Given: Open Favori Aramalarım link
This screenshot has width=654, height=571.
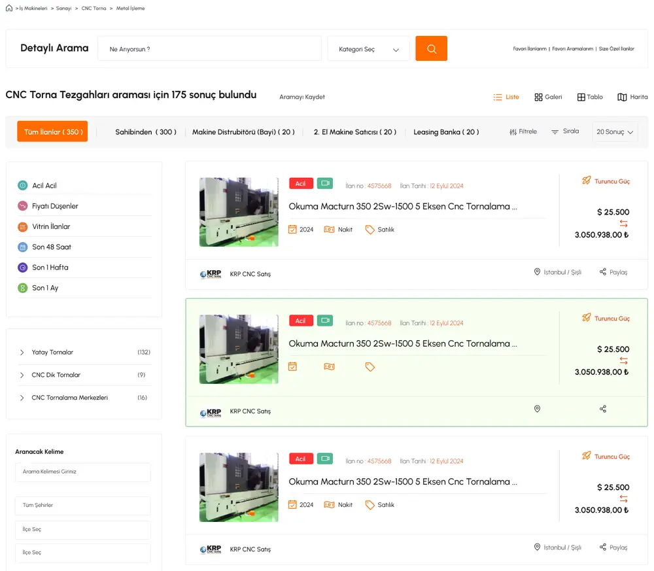Looking at the screenshot, I should [573, 49].
